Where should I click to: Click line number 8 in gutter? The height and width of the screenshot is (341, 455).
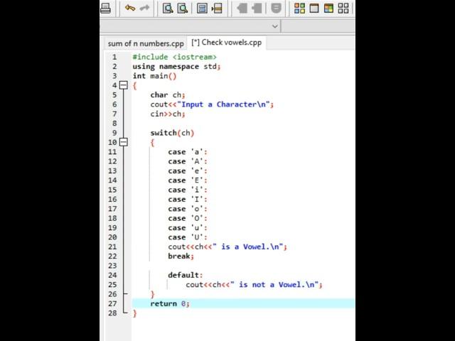[114, 124]
